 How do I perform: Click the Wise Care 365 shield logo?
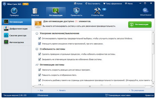4,4
